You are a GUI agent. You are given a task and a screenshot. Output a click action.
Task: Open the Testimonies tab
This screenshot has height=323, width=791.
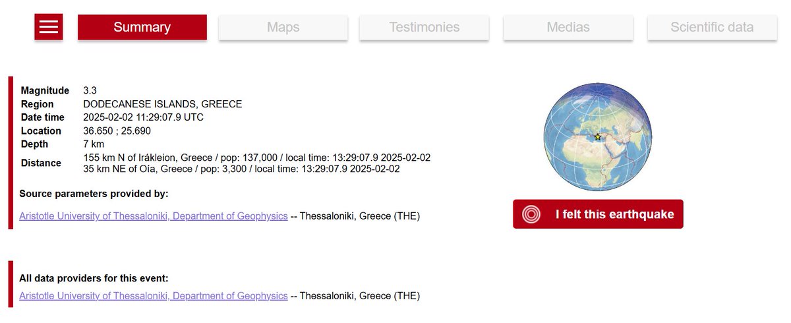point(425,27)
